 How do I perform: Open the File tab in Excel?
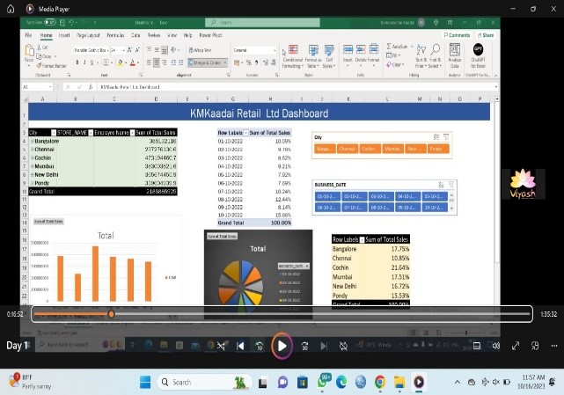28,35
